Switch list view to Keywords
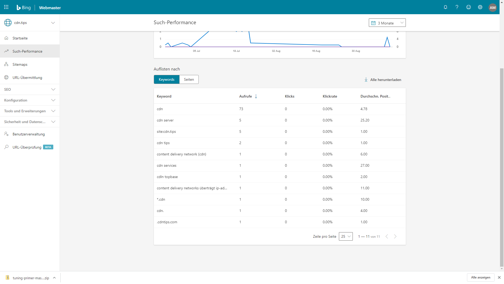 [x=166, y=79]
